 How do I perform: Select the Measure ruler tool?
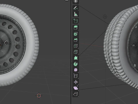pos(76,14)
